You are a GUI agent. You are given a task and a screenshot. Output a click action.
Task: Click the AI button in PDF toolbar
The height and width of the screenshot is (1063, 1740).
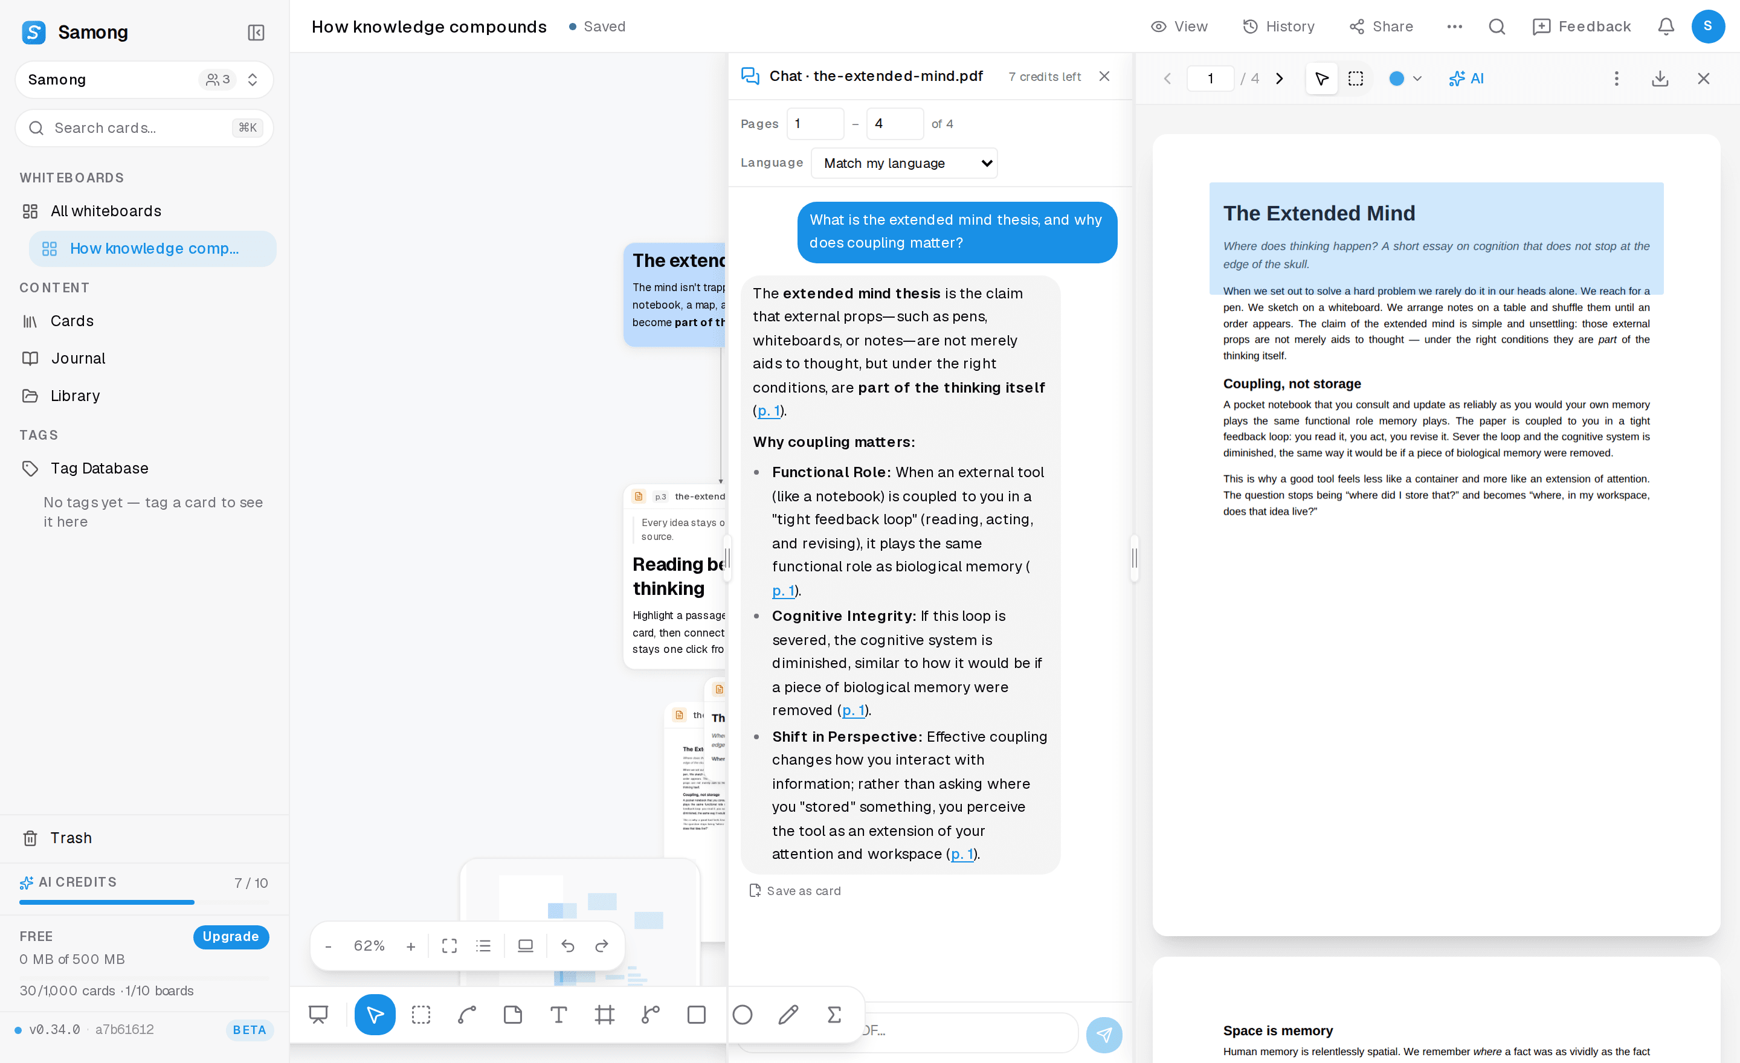1467,79
